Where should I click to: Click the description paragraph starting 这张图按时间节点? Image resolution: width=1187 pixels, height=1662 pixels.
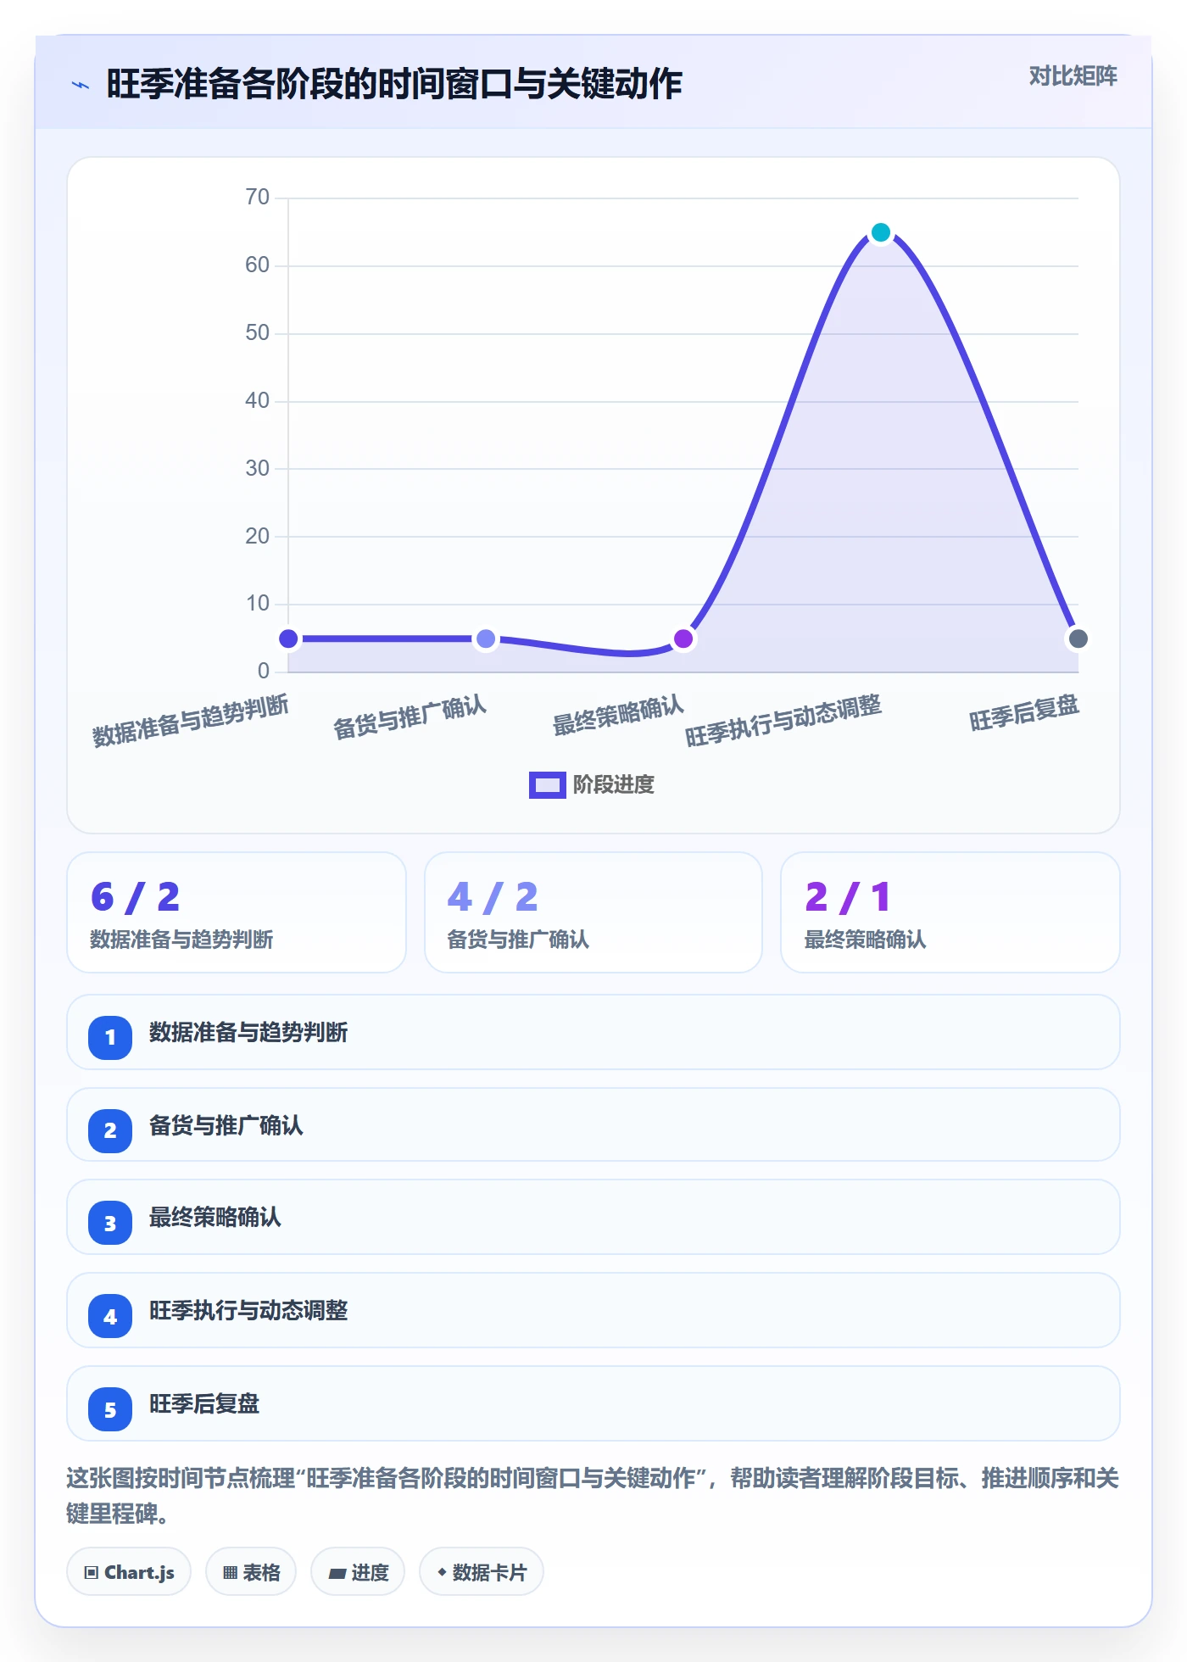(x=593, y=1496)
